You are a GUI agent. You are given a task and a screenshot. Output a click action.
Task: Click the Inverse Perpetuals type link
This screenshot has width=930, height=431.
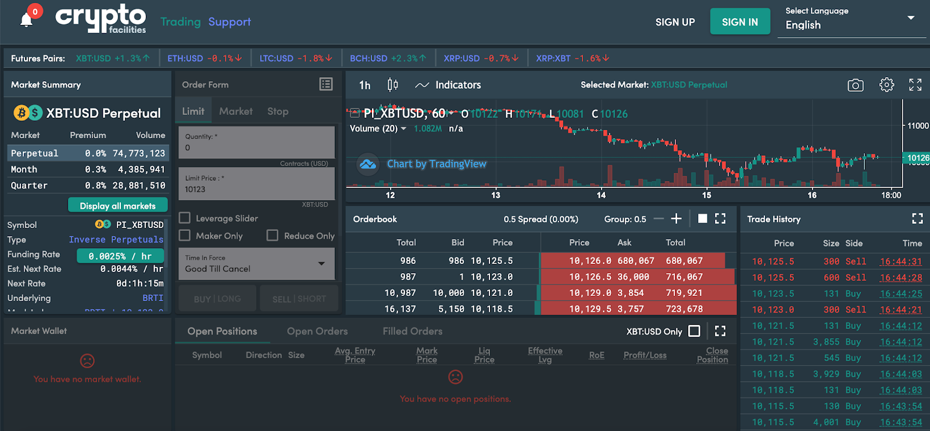pos(116,240)
